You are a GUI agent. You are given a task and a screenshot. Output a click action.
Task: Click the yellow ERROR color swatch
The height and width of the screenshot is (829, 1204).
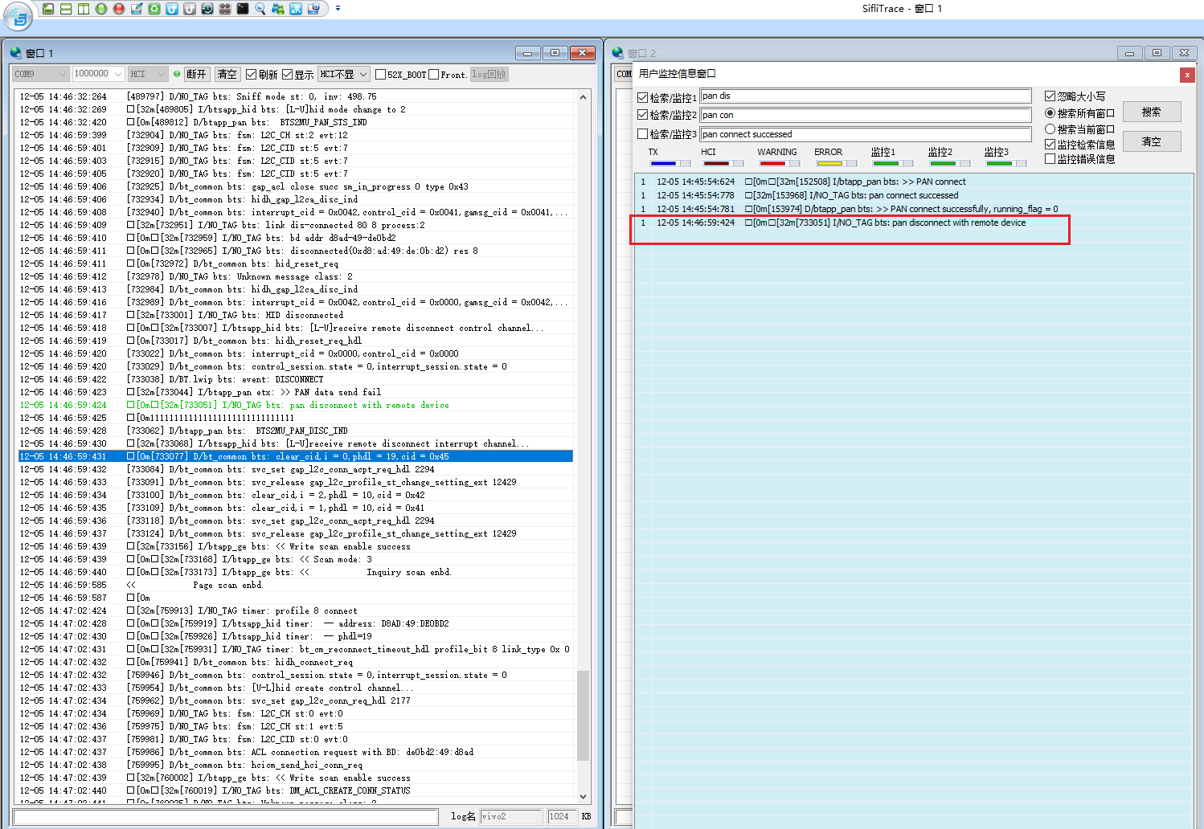point(829,164)
